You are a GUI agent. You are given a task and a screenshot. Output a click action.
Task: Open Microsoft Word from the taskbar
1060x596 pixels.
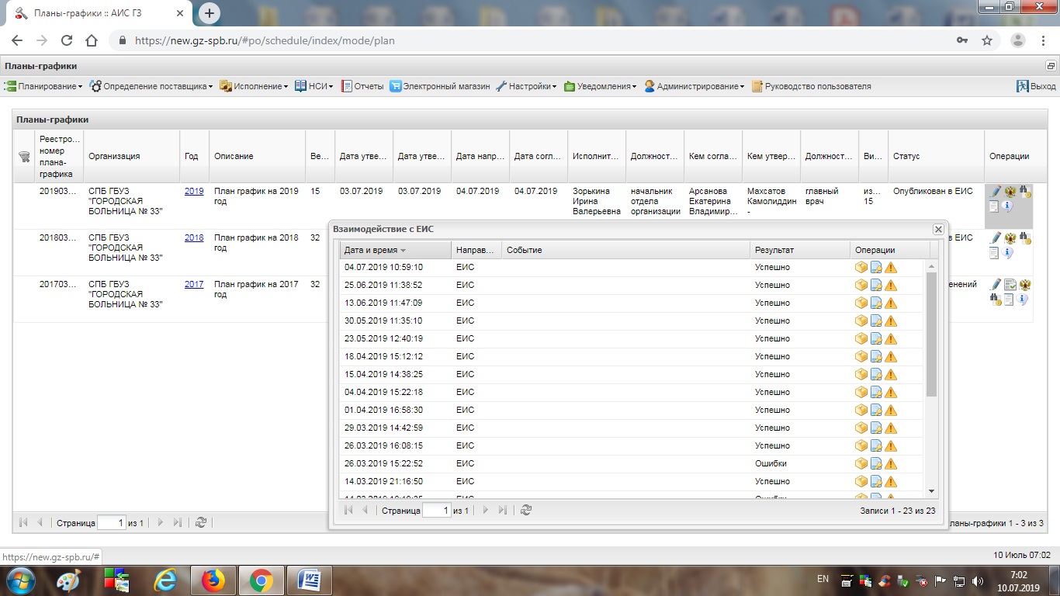(x=309, y=580)
